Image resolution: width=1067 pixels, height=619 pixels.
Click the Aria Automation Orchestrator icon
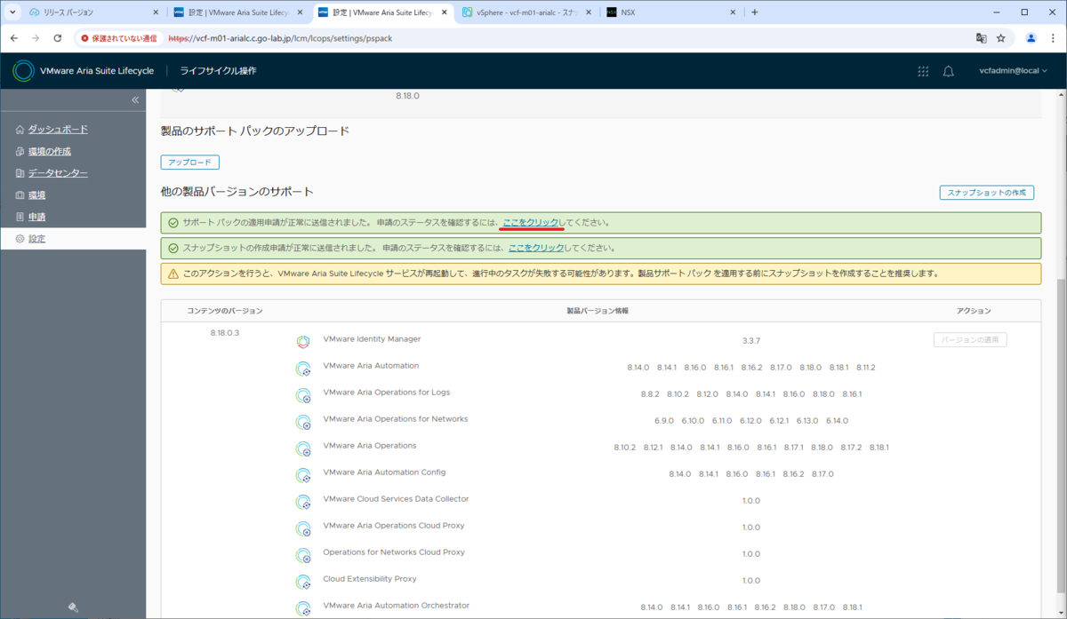point(303,608)
